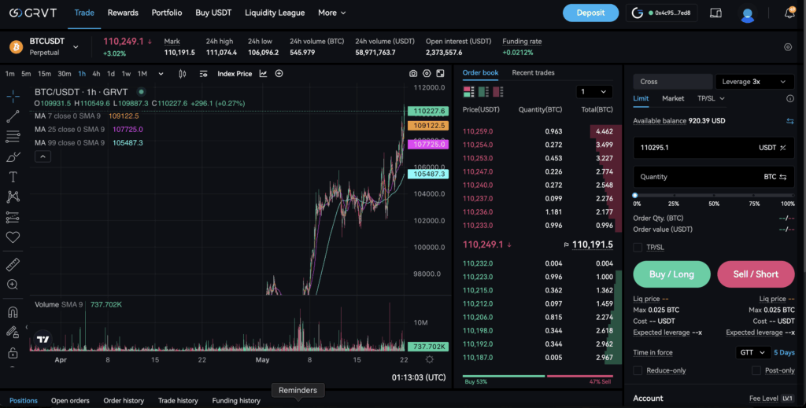Go to the Portfolio page
The height and width of the screenshot is (408, 806).
167,13
